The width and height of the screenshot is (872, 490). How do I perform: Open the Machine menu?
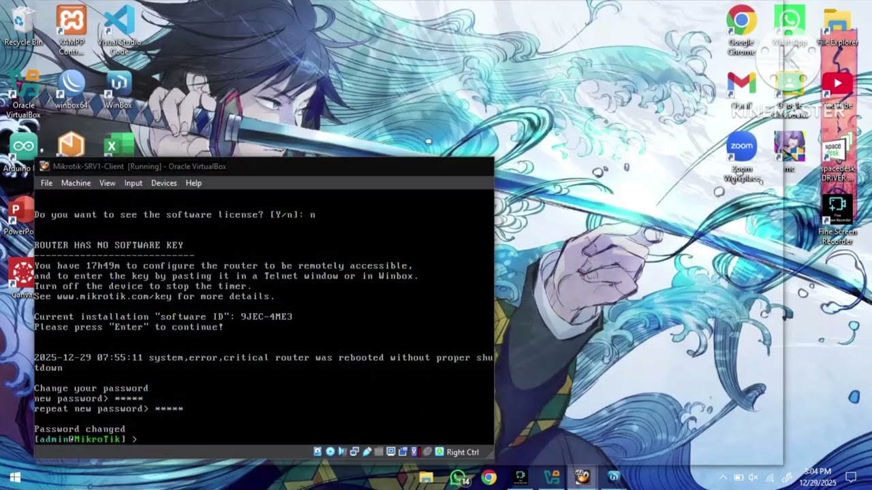click(x=76, y=183)
